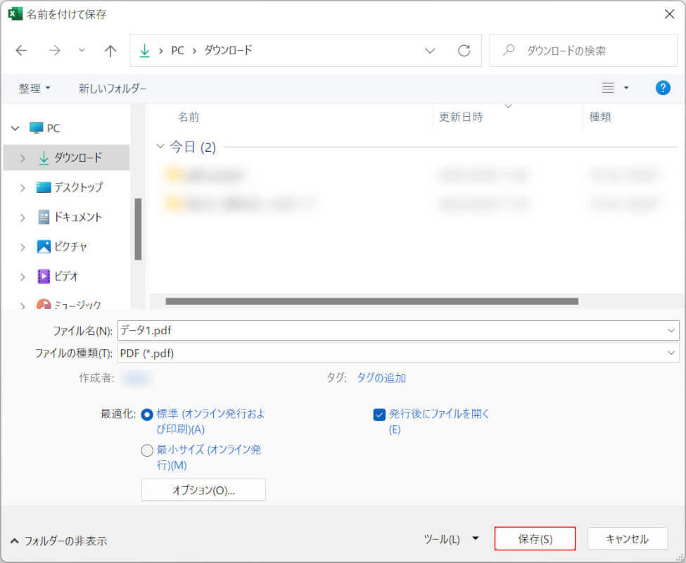Select the ビデオ folder icon
The image size is (686, 563).
tap(44, 276)
